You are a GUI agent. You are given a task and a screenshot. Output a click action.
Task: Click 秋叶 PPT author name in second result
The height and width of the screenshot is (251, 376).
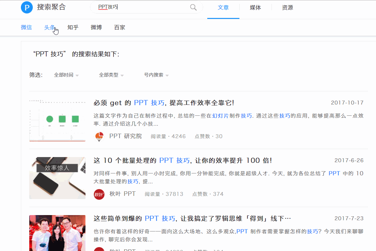pos(122,194)
